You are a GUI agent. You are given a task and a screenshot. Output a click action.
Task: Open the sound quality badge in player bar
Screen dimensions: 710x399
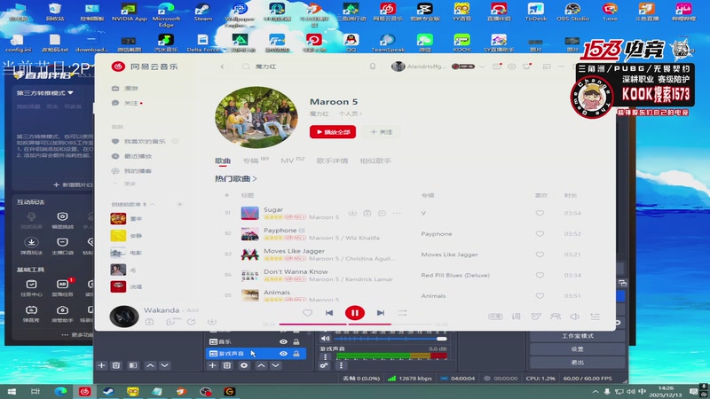tap(495, 317)
